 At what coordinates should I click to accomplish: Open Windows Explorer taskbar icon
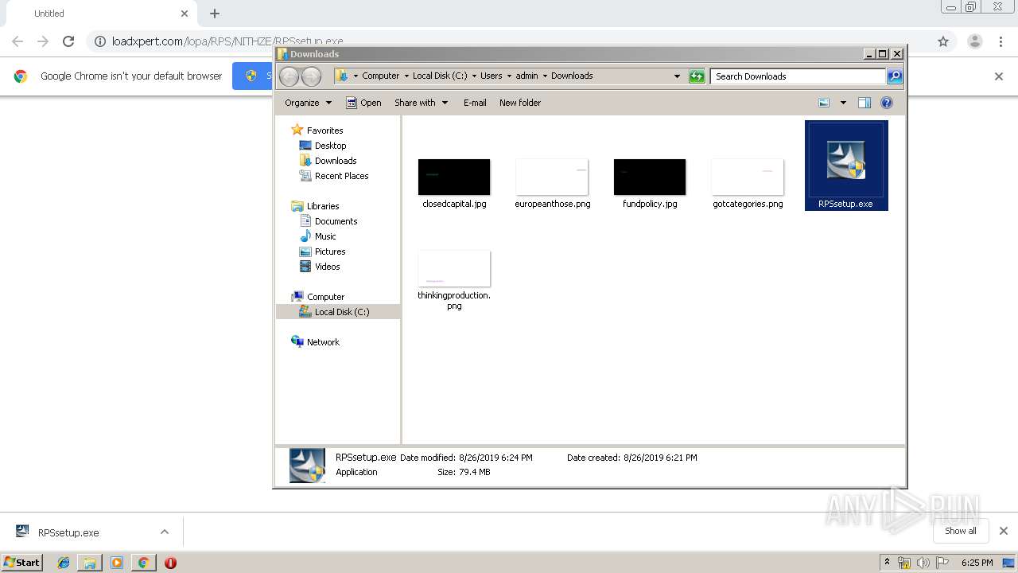click(x=90, y=563)
